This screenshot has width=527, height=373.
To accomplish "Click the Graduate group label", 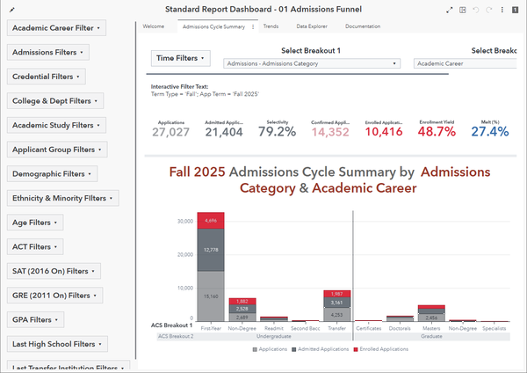I will point(431,336).
